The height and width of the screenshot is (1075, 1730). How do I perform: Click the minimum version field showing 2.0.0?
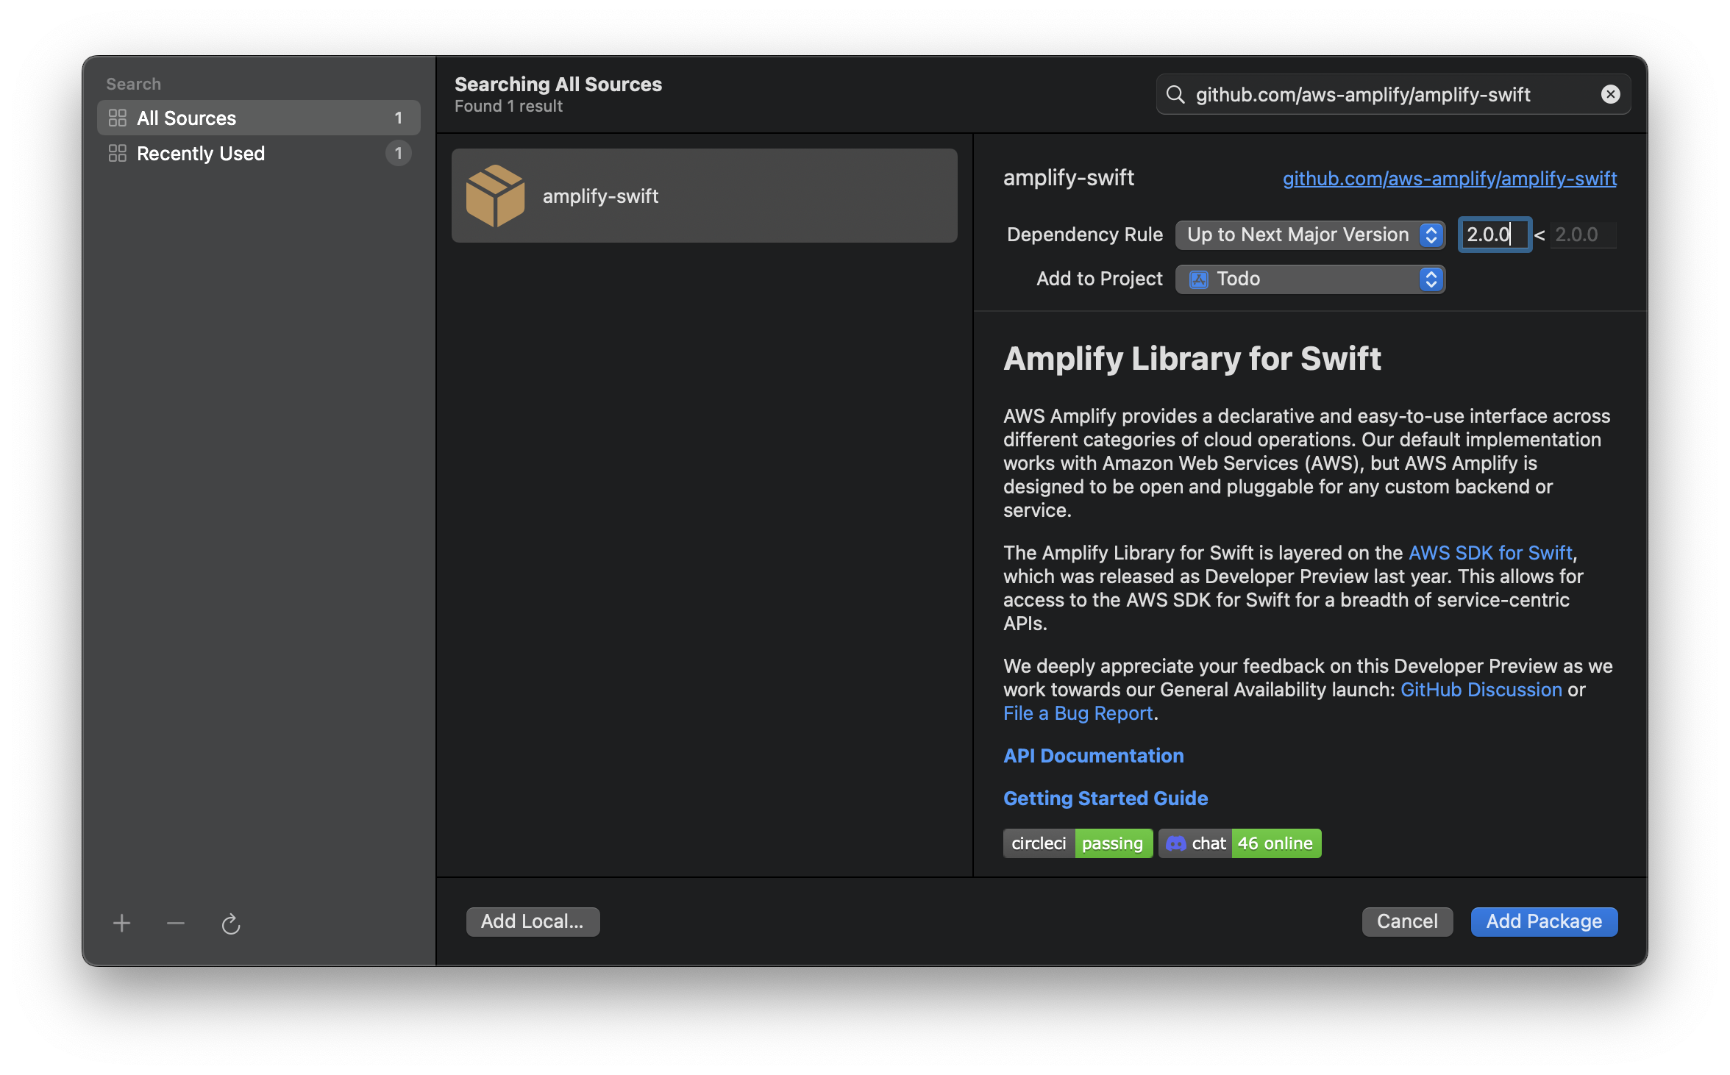click(1495, 235)
